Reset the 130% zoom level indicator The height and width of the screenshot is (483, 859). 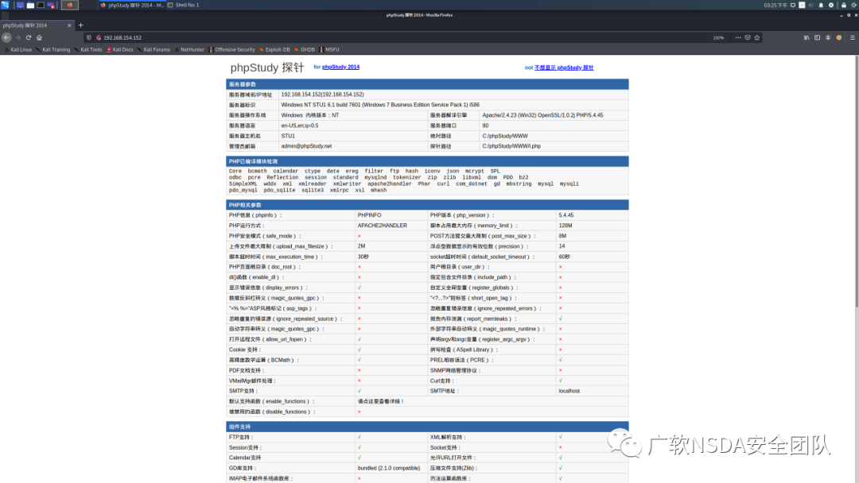tap(718, 38)
